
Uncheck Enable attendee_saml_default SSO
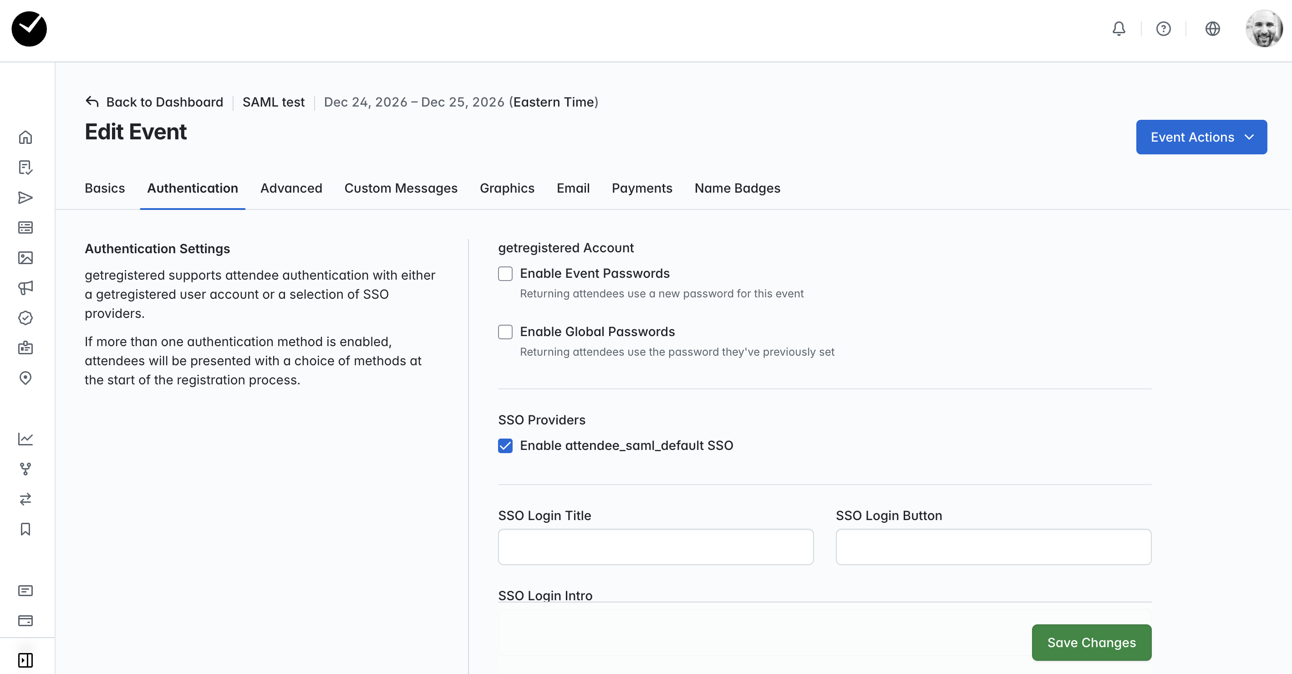pyautogui.click(x=505, y=446)
